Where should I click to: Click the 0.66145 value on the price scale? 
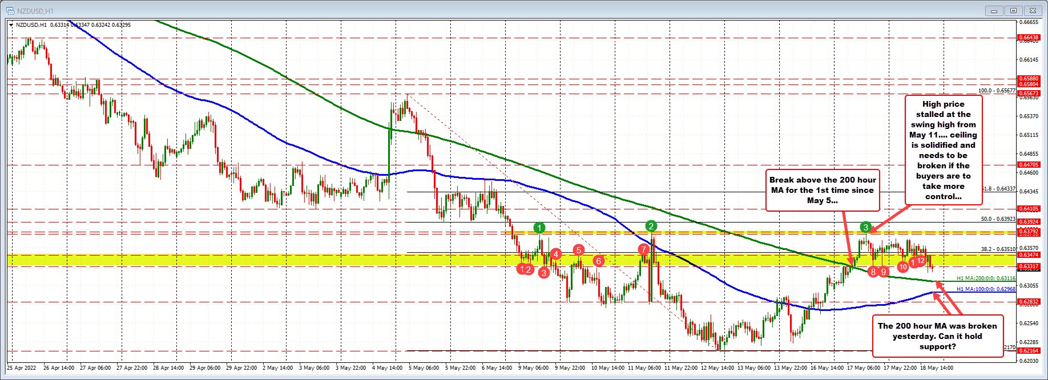point(1029,60)
